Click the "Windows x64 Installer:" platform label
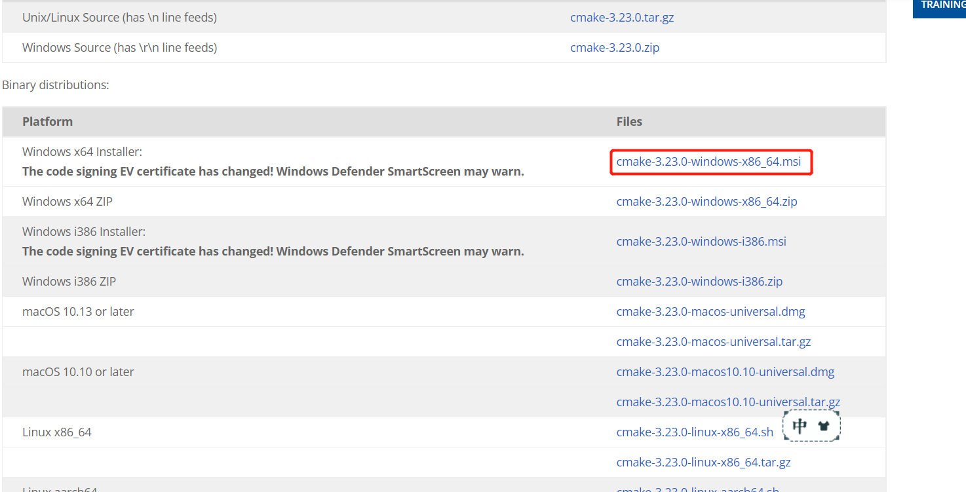This screenshot has height=492, width=966. (x=82, y=152)
